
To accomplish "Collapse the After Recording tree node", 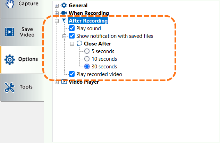I will coord(57,21).
